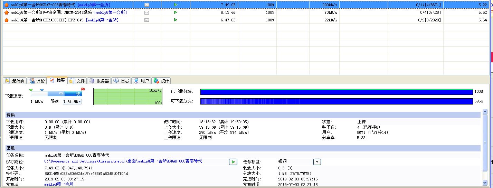Set the speed slider to 快
Screen dimensions: 493x188
[78, 94]
